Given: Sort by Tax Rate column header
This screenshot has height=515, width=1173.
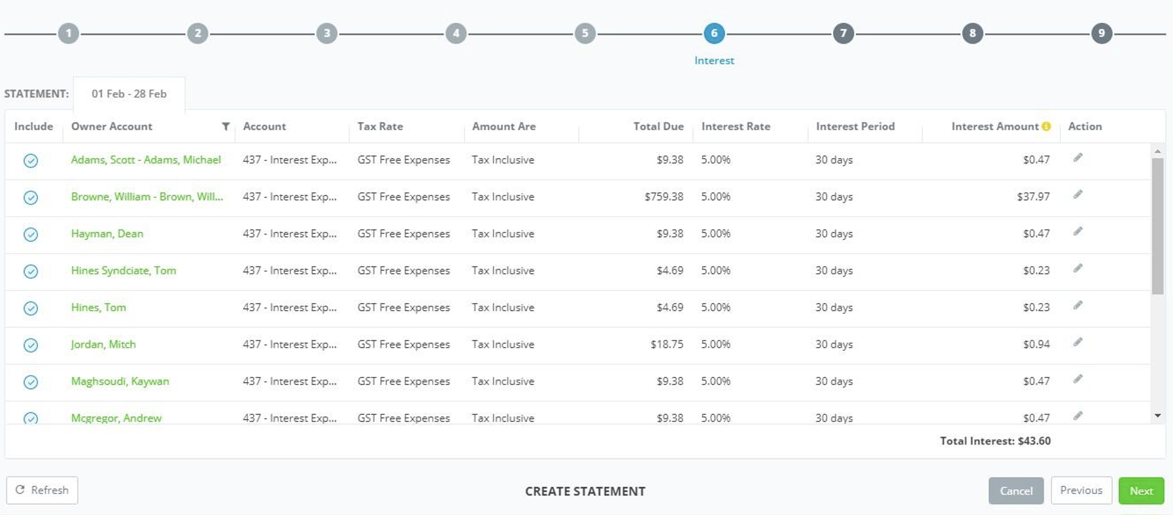Looking at the screenshot, I should [x=380, y=126].
